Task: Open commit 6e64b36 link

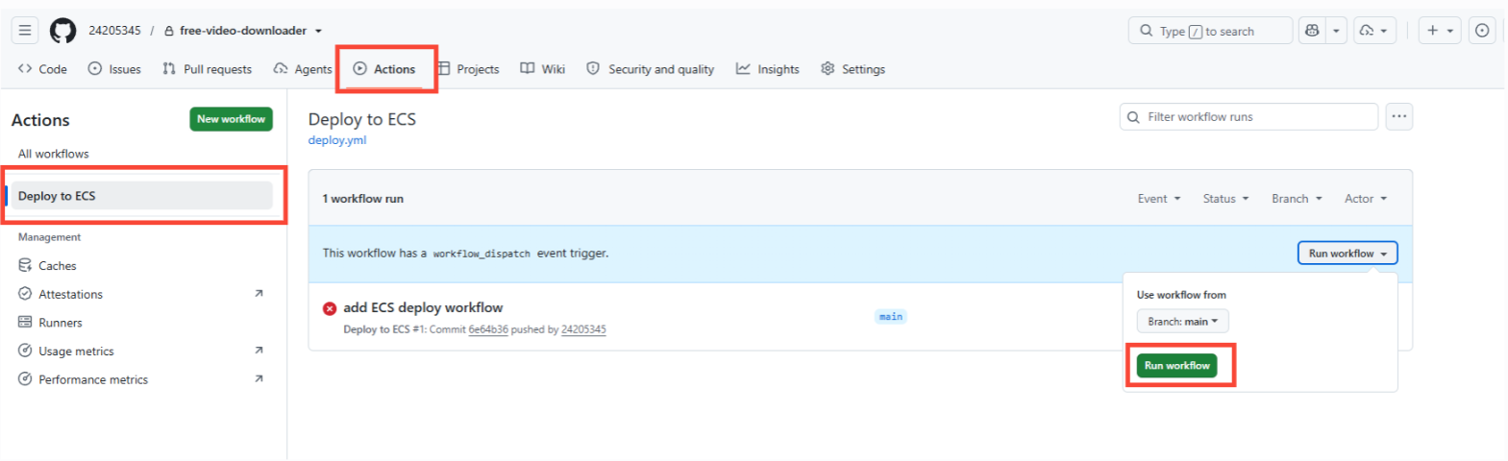Action: click(488, 329)
